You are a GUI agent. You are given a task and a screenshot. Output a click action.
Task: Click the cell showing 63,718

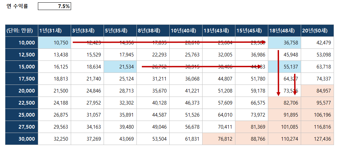(x=318, y=67)
